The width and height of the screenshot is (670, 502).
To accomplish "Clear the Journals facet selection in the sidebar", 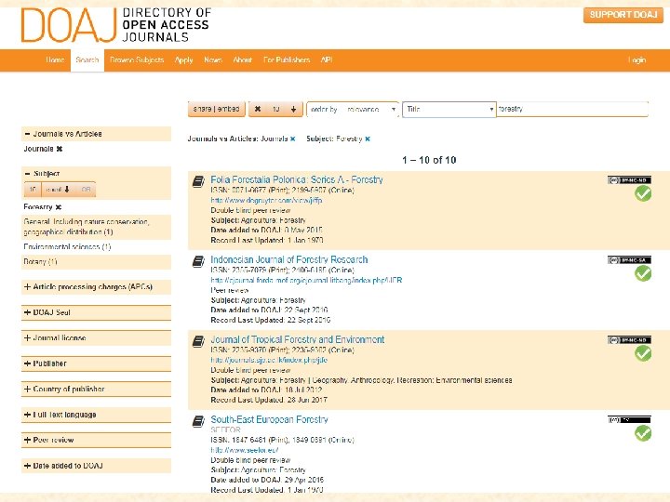I will [x=60, y=149].
